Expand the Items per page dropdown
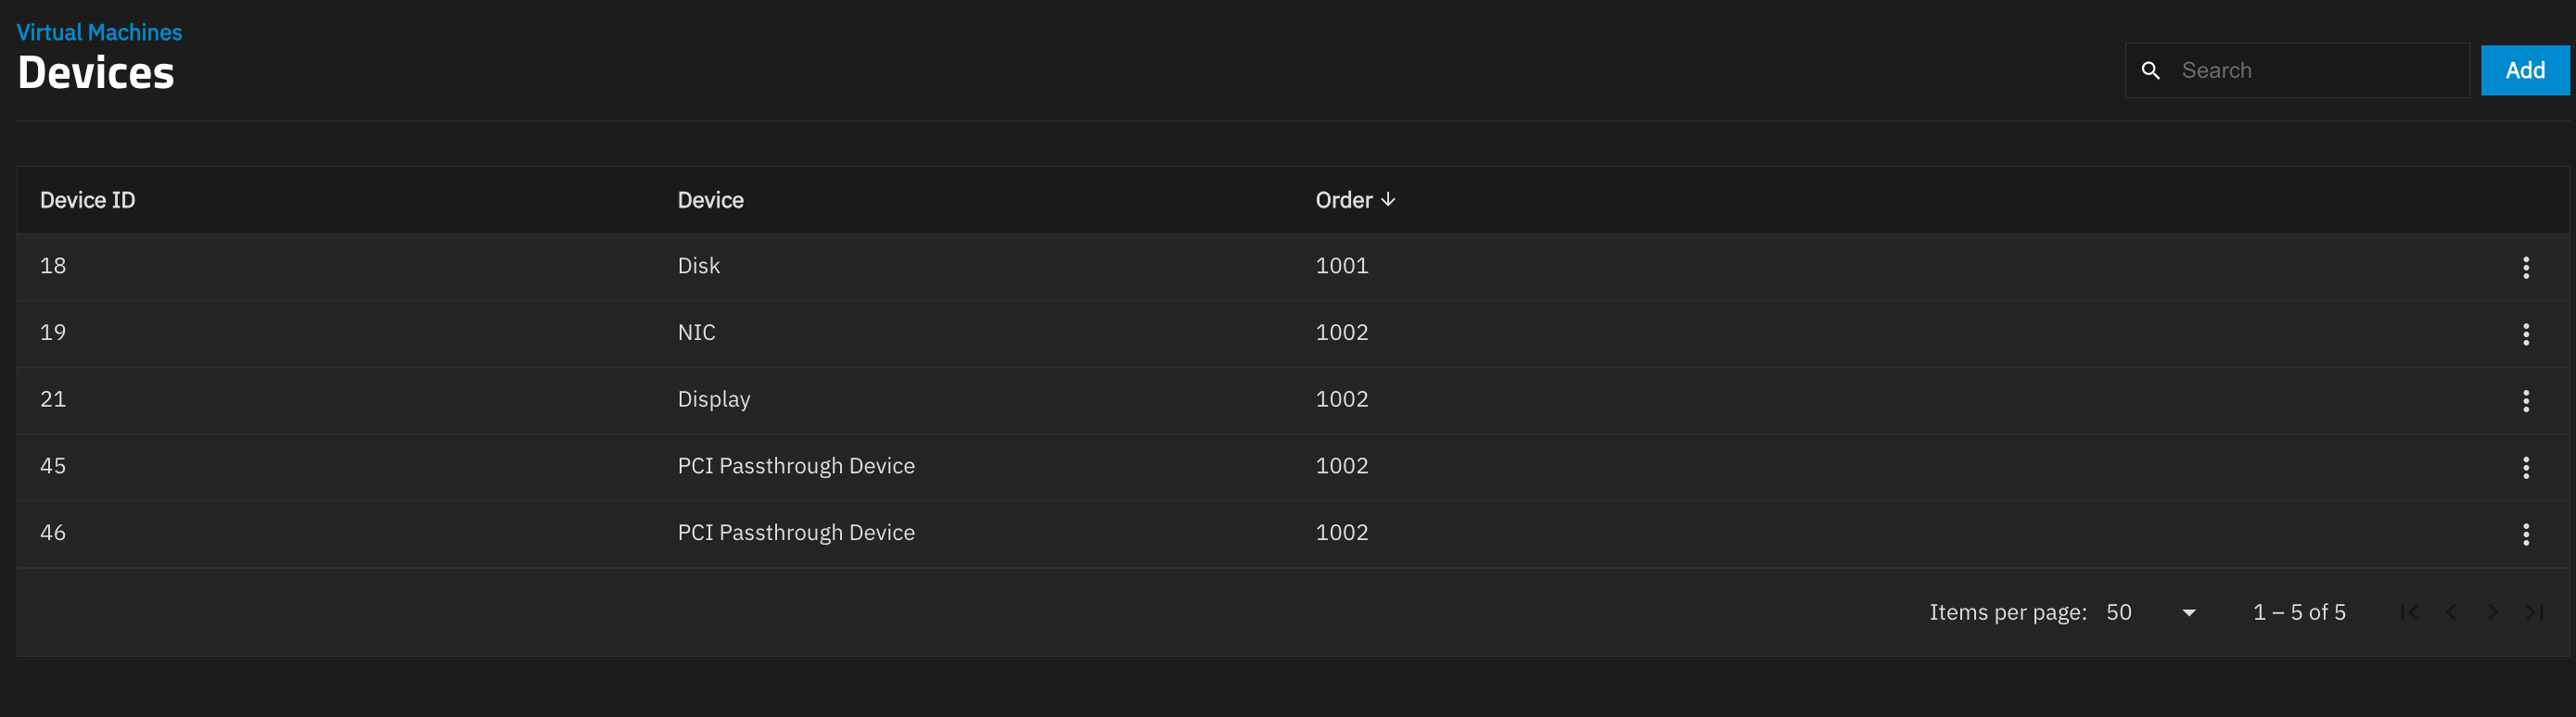Viewport: 2576px width, 717px height. [x=2150, y=612]
